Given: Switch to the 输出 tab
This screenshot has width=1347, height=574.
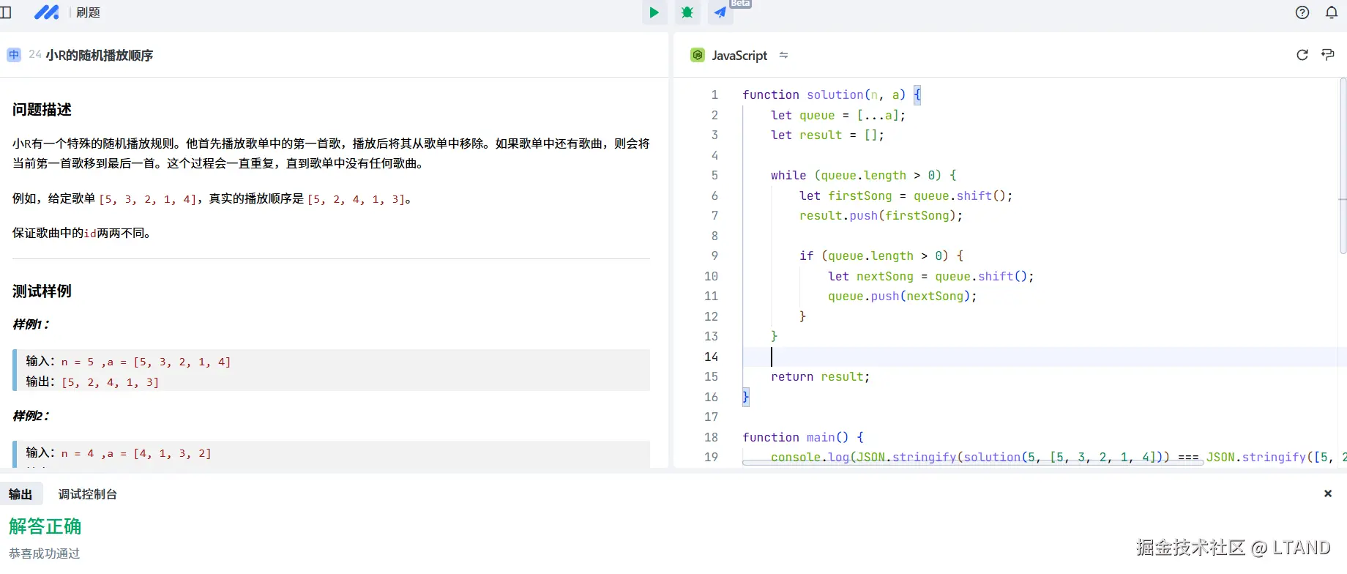Looking at the screenshot, I should tap(20, 494).
